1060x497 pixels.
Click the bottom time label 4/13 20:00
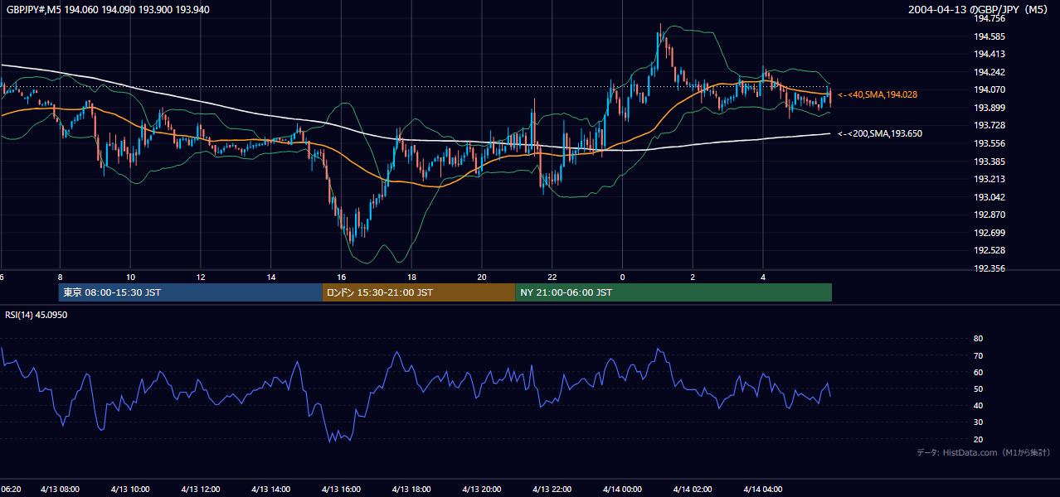pos(482,490)
